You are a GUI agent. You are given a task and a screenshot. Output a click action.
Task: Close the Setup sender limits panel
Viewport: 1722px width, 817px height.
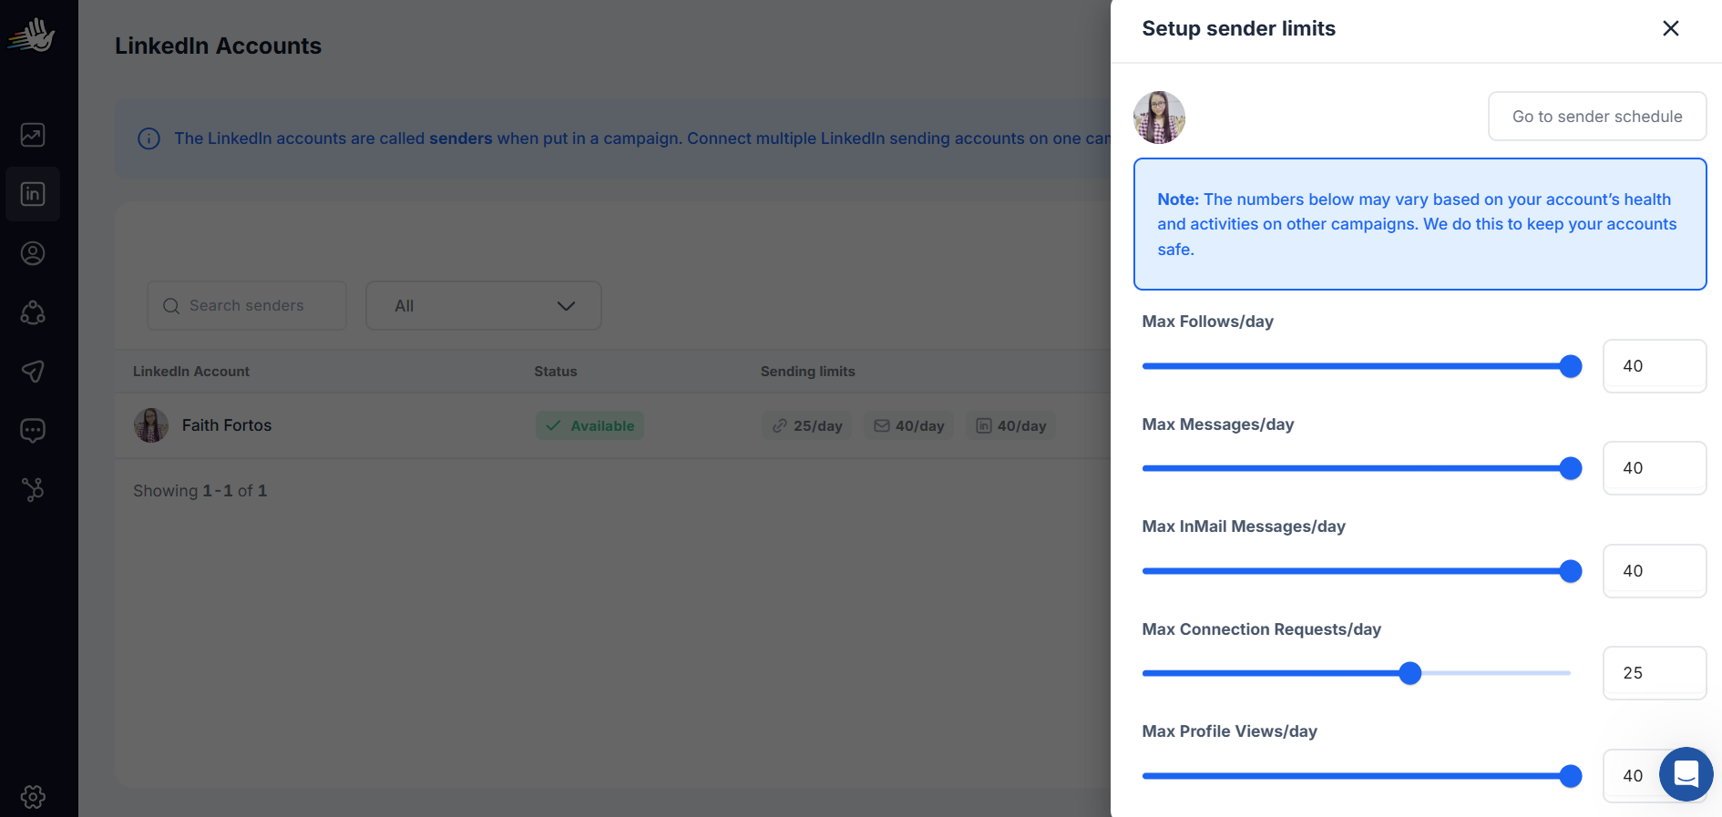tap(1670, 28)
